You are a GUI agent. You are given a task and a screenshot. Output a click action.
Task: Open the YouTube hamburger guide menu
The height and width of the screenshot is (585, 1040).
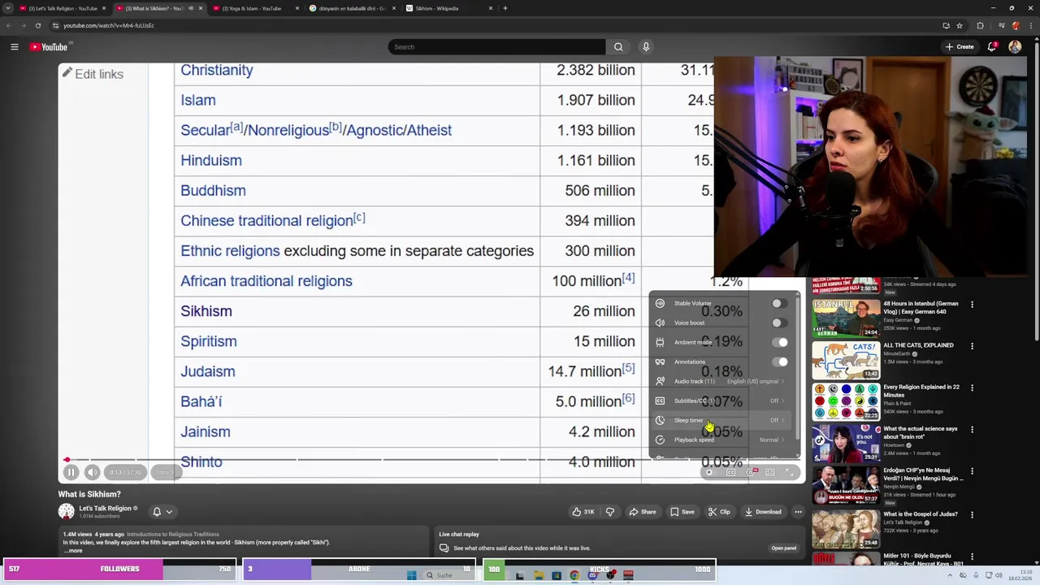coord(14,47)
